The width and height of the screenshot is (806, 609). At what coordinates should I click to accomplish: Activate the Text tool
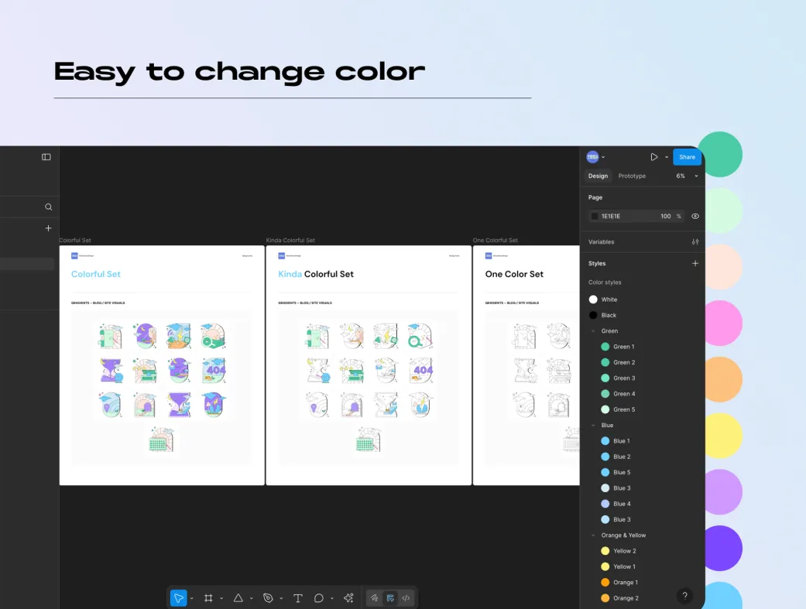[297, 598]
